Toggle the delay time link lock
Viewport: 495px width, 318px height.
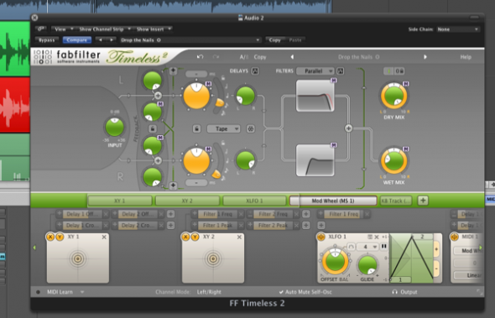click(x=196, y=128)
